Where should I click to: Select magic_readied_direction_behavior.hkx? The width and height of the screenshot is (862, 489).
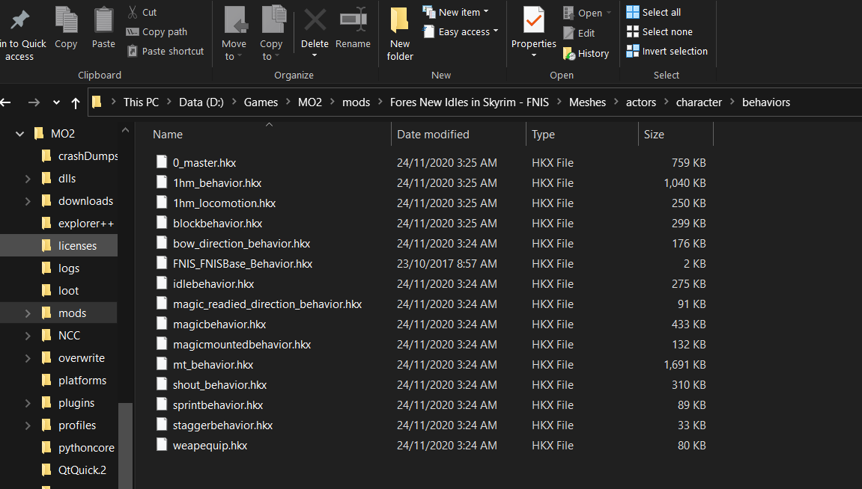267,304
